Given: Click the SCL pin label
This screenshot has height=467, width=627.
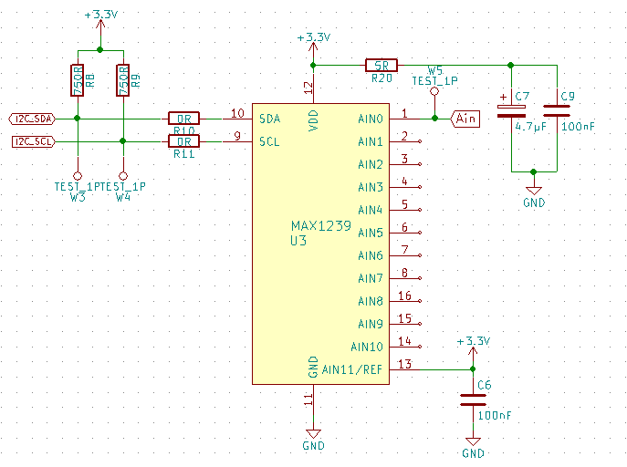Looking at the screenshot, I should click(269, 141).
